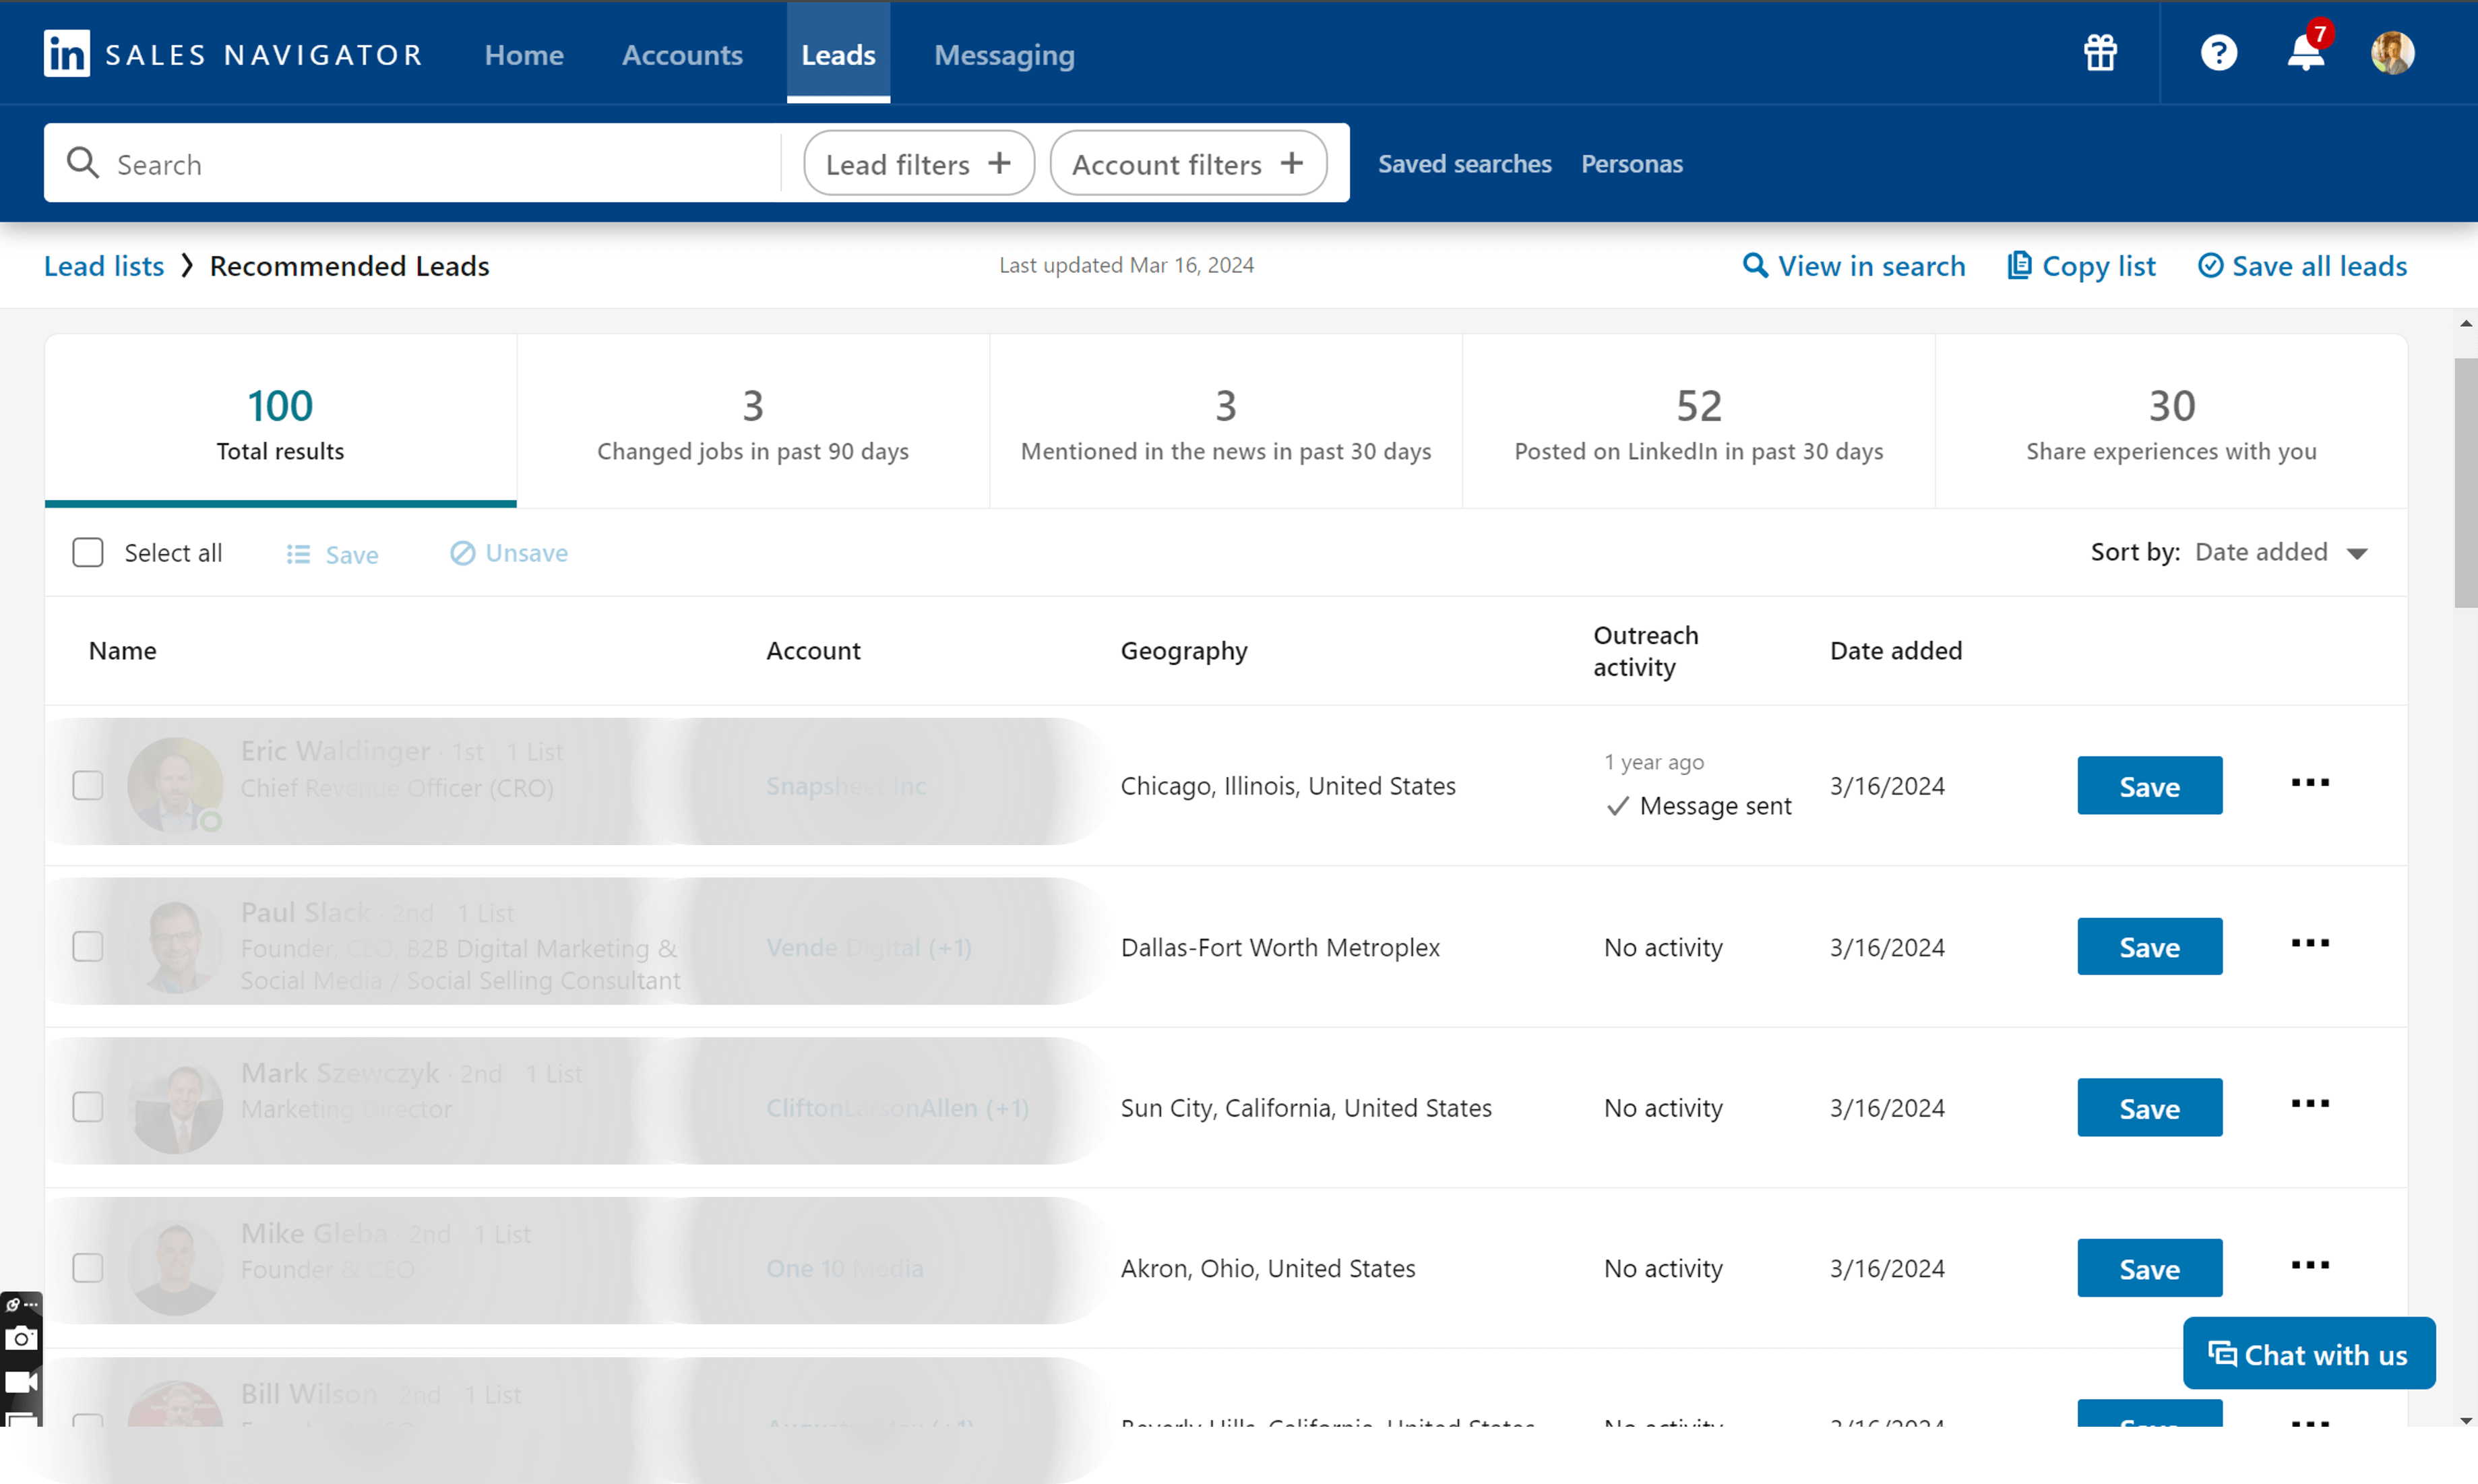Viewport: 2478px width, 1484px height.
Task: Click the scrollbar down arrow
Action: click(x=2465, y=1421)
